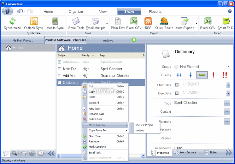The image size is (235, 164).
Task: Redo the last action
Action: coord(30,11)
